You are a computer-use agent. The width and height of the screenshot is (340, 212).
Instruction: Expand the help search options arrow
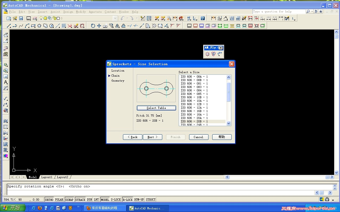312,11
